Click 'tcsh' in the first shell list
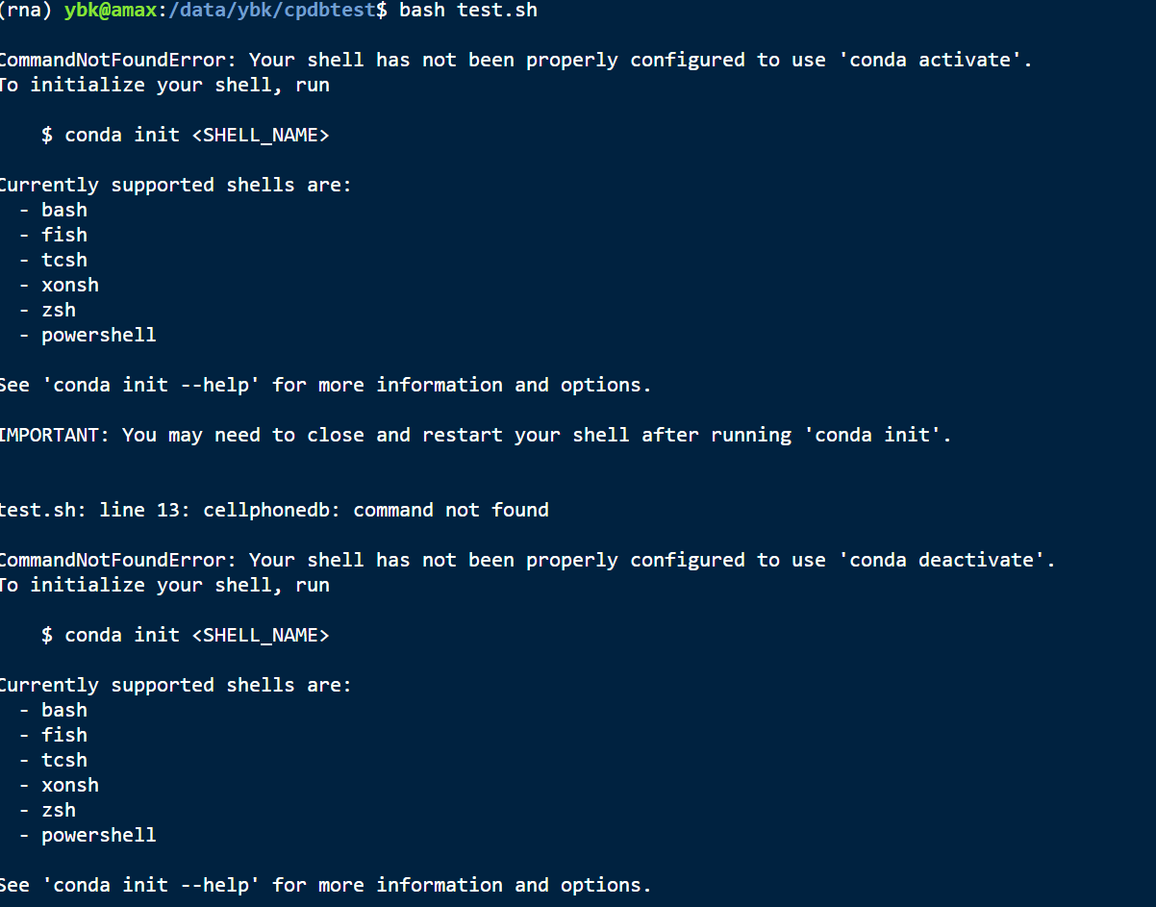1156x907 pixels. (64, 260)
